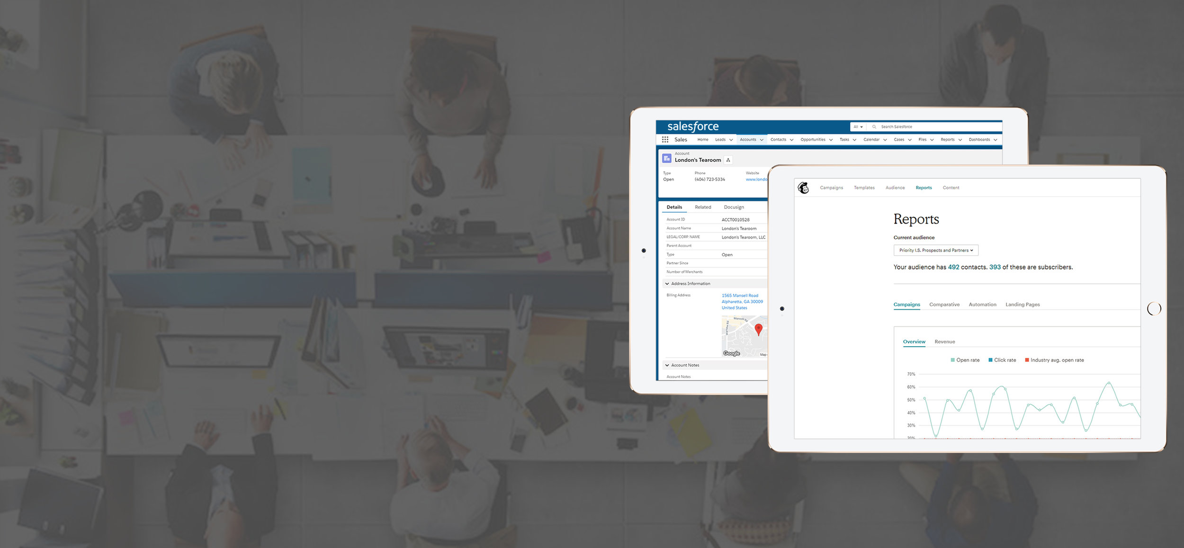Open the Cases tab in Salesforce
The width and height of the screenshot is (1184, 548).
(899, 140)
